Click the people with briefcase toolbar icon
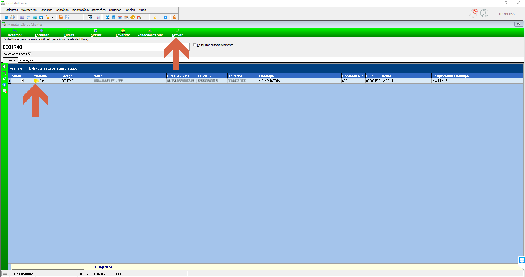Screen dimensions: 525x277 click(x=13, y=17)
